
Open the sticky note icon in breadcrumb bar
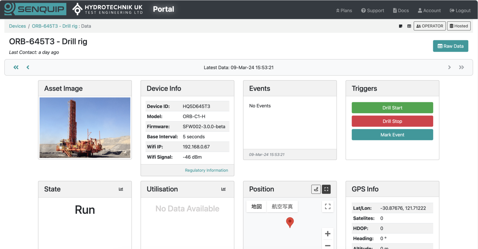click(401, 26)
